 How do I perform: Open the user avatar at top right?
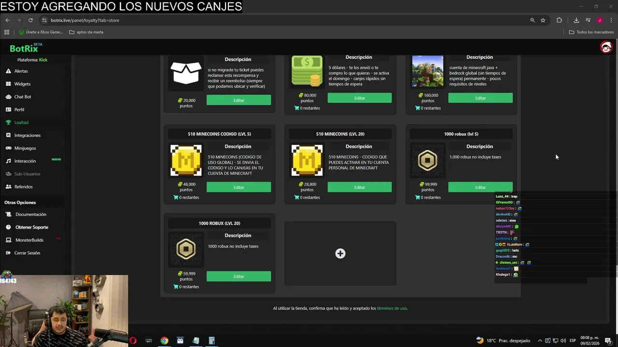606,47
